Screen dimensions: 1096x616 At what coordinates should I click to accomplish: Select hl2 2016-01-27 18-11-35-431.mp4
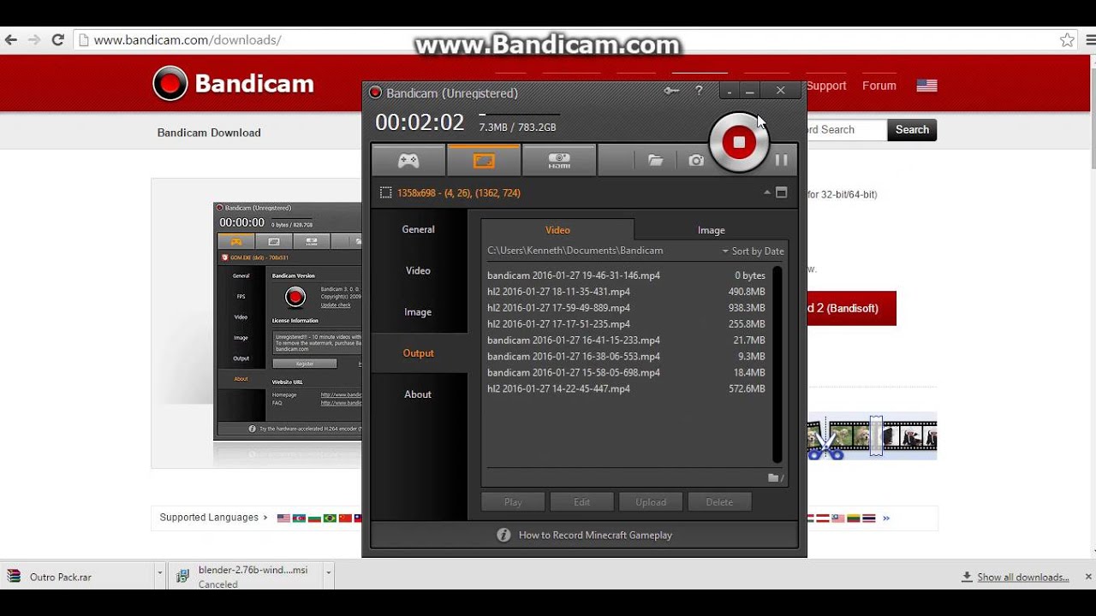tap(627, 292)
